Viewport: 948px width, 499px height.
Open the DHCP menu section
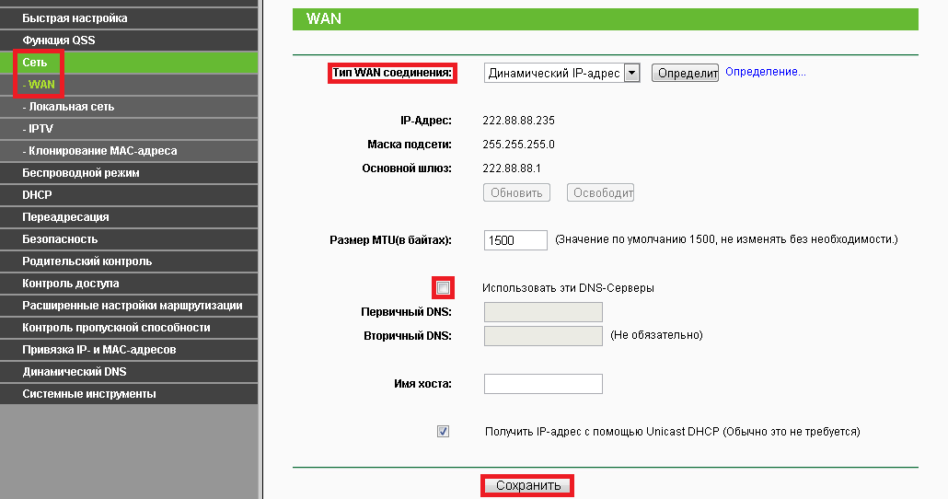point(38,195)
